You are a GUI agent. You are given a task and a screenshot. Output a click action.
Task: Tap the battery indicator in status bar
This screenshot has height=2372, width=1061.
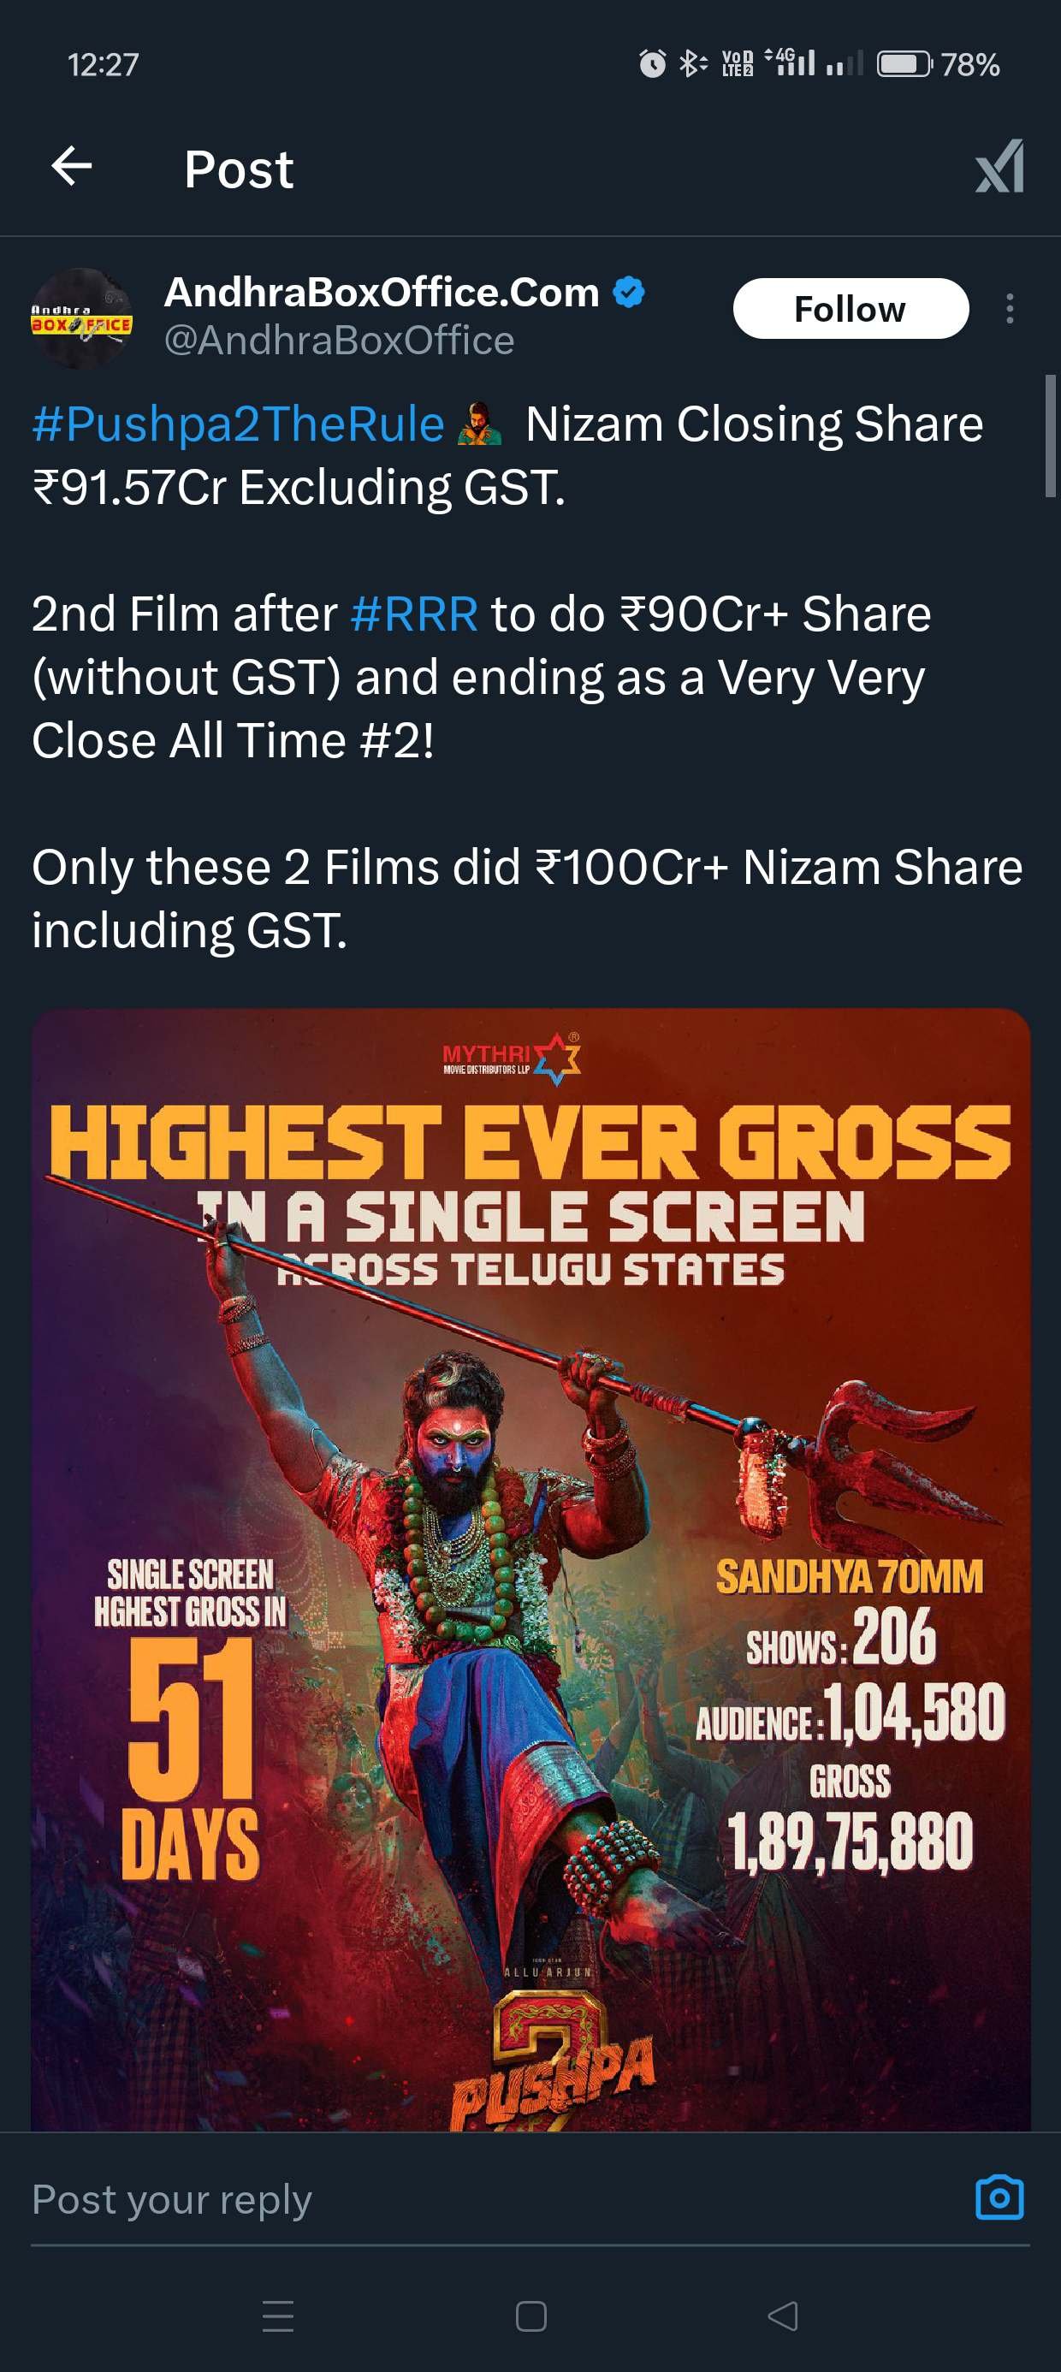point(905,63)
